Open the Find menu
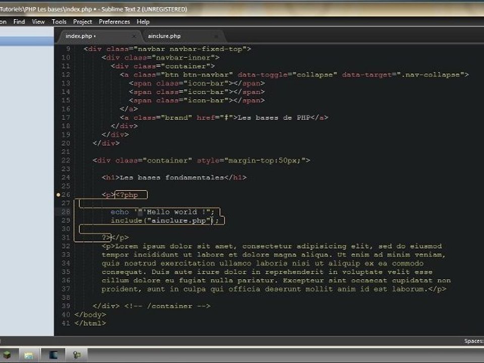 point(19,22)
